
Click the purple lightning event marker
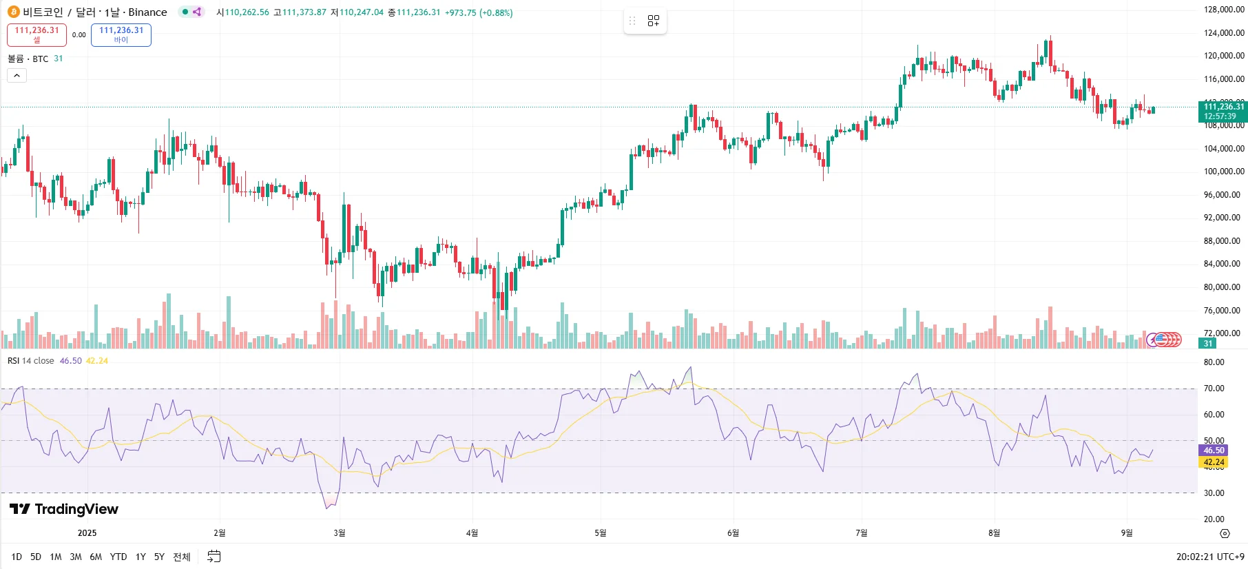pyautogui.click(x=1152, y=339)
